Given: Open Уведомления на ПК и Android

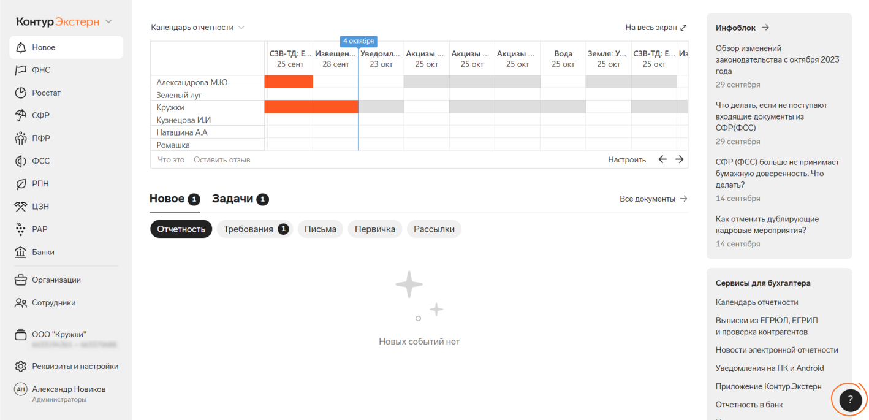Looking at the screenshot, I should [770, 368].
